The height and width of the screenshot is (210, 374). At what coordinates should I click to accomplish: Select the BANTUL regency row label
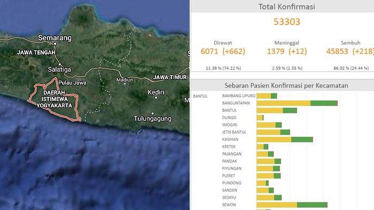[x=200, y=96]
